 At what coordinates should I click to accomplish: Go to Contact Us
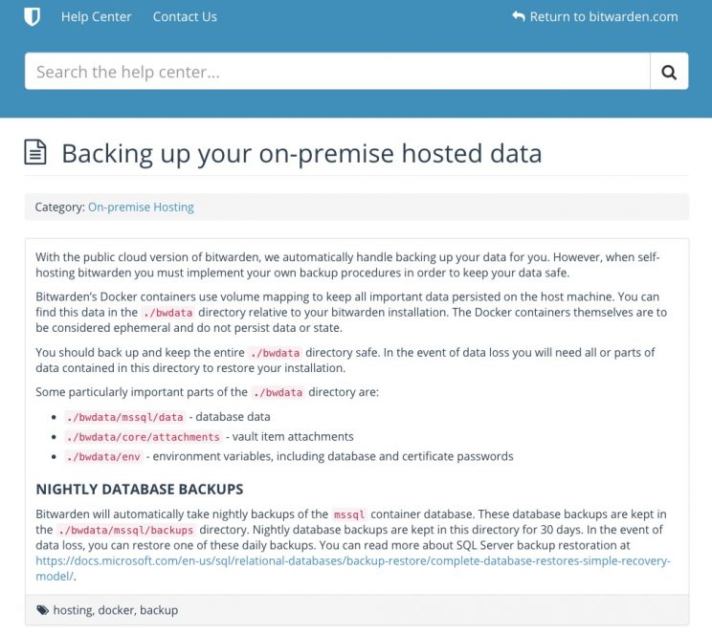coord(185,16)
